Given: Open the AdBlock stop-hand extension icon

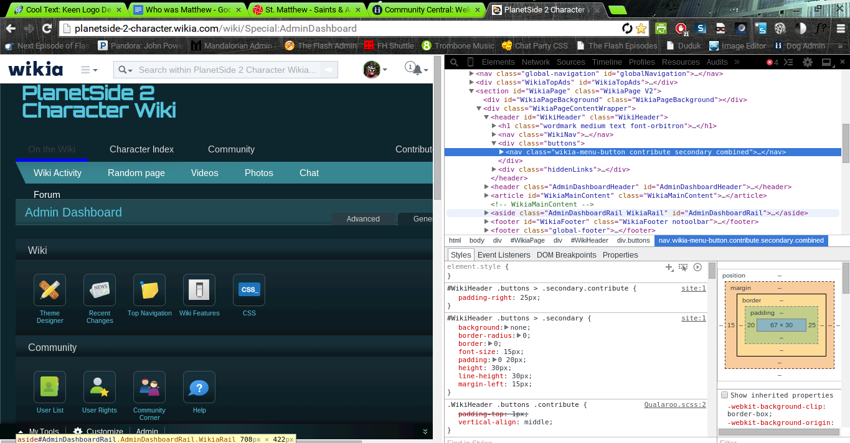Looking at the screenshot, I should pos(681,29).
